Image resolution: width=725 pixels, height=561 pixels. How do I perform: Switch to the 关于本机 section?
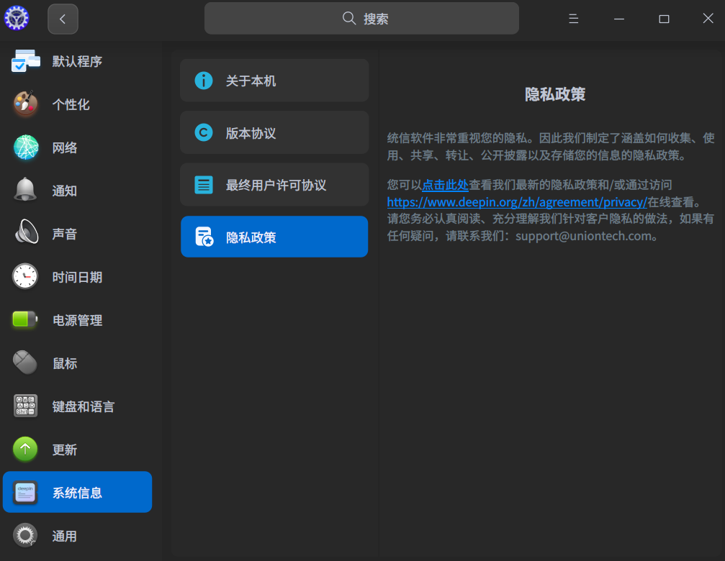274,80
